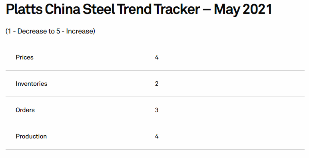Click the Inventories value 2

[157, 84]
